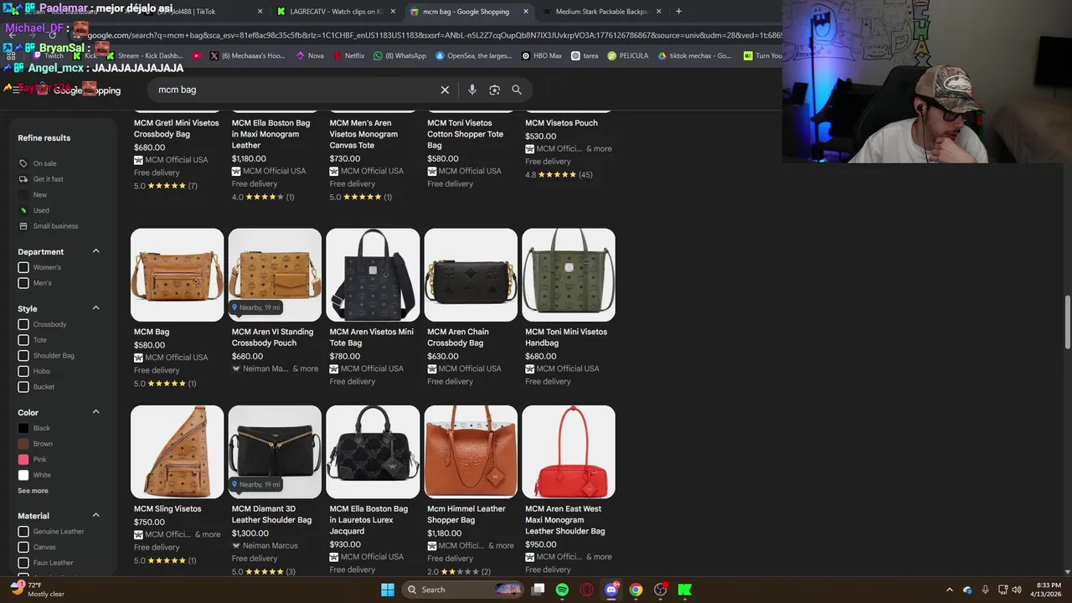Open Kick app from the taskbar
Image resolution: width=1072 pixels, height=603 pixels.
click(684, 590)
